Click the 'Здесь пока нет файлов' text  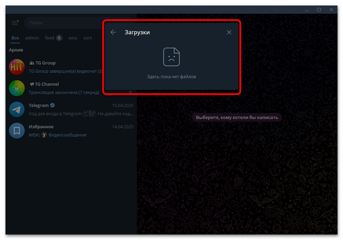(x=171, y=77)
